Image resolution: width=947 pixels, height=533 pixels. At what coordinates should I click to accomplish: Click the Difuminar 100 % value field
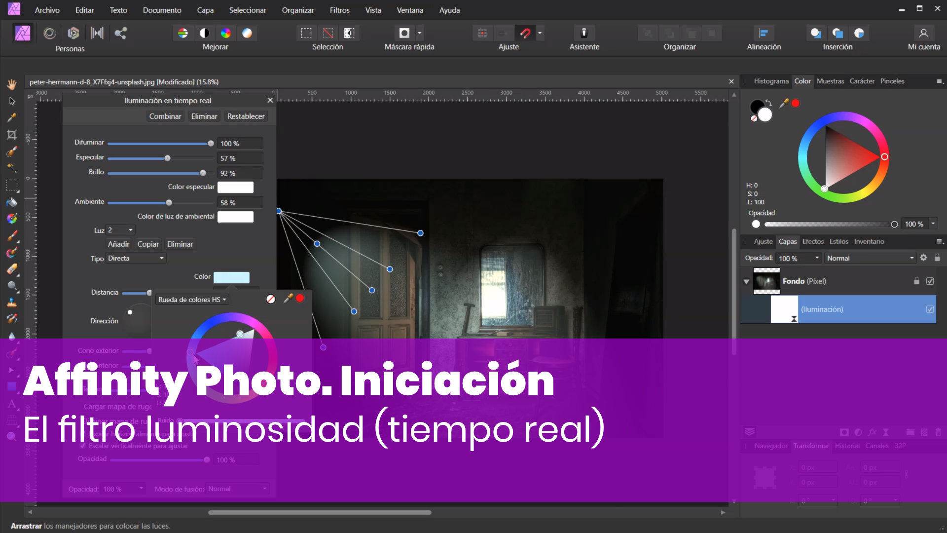tap(240, 143)
